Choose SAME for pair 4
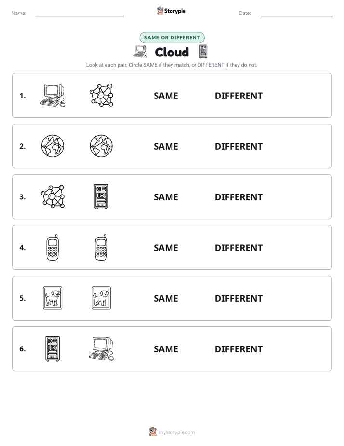 [166, 248]
